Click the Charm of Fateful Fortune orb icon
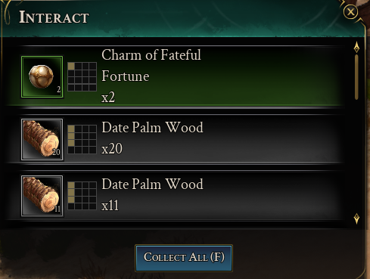This screenshot has height=279, width=370. point(42,77)
